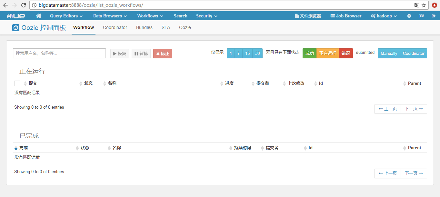The width and height of the screenshot is (440, 197).
Task: Expand the Data Browsers menu
Action: pyautogui.click(x=110, y=16)
